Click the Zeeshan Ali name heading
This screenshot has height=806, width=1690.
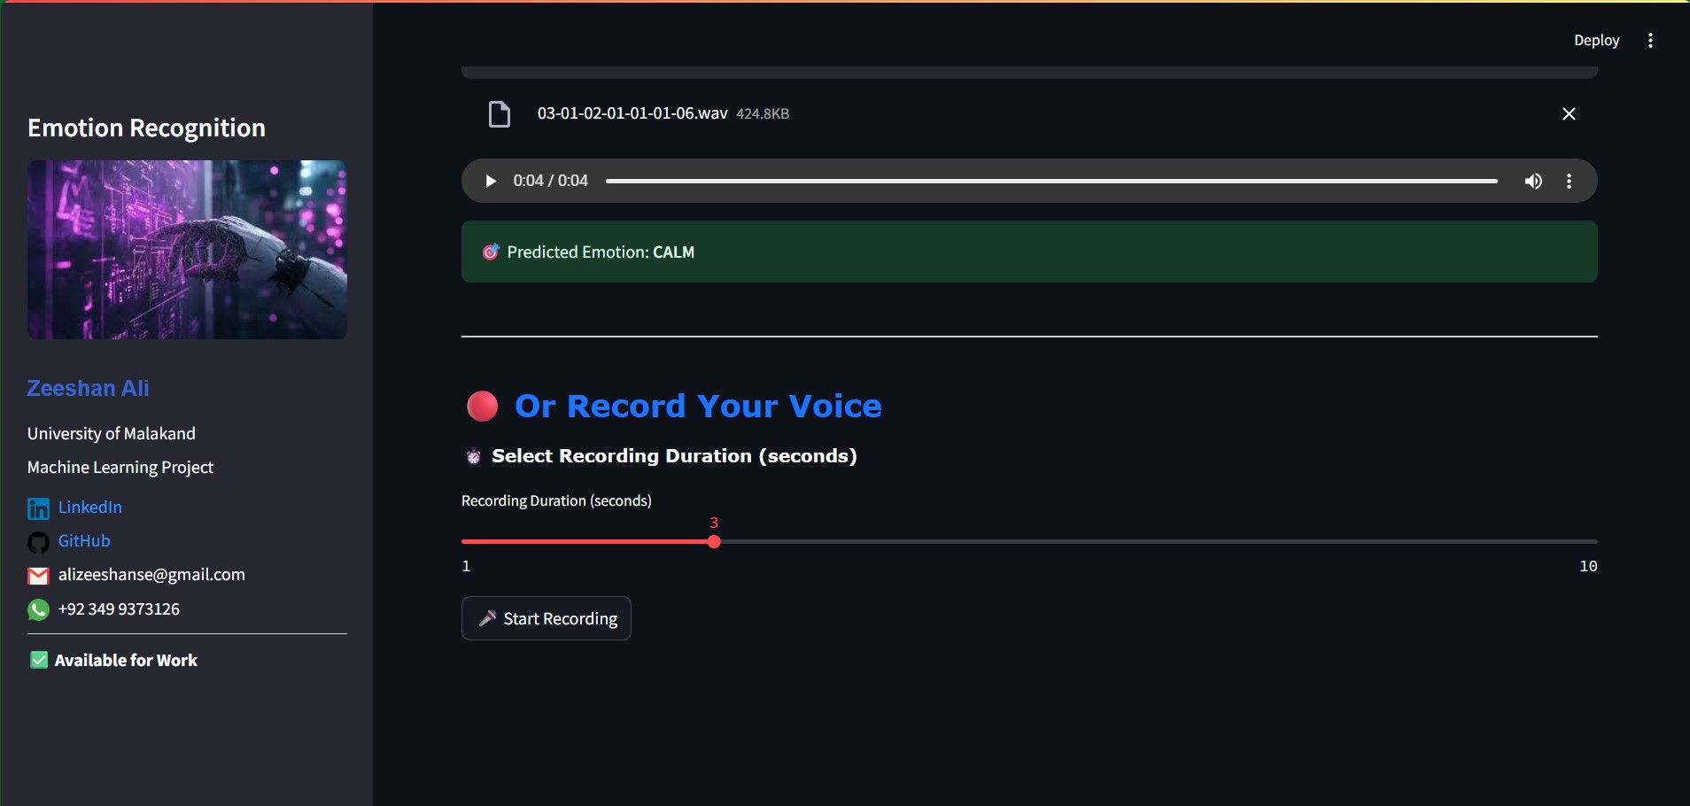point(88,388)
